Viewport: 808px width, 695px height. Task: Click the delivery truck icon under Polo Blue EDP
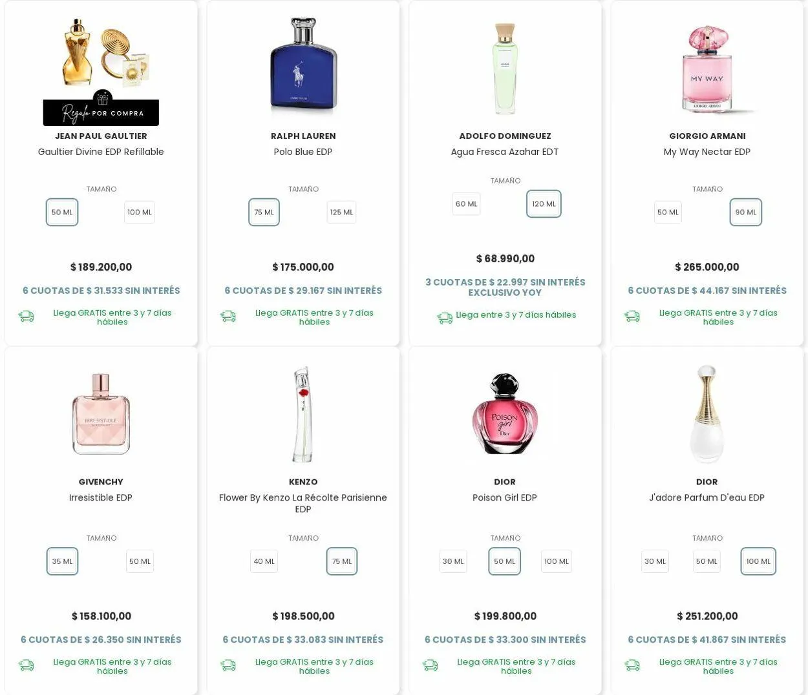(x=228, y=316)
